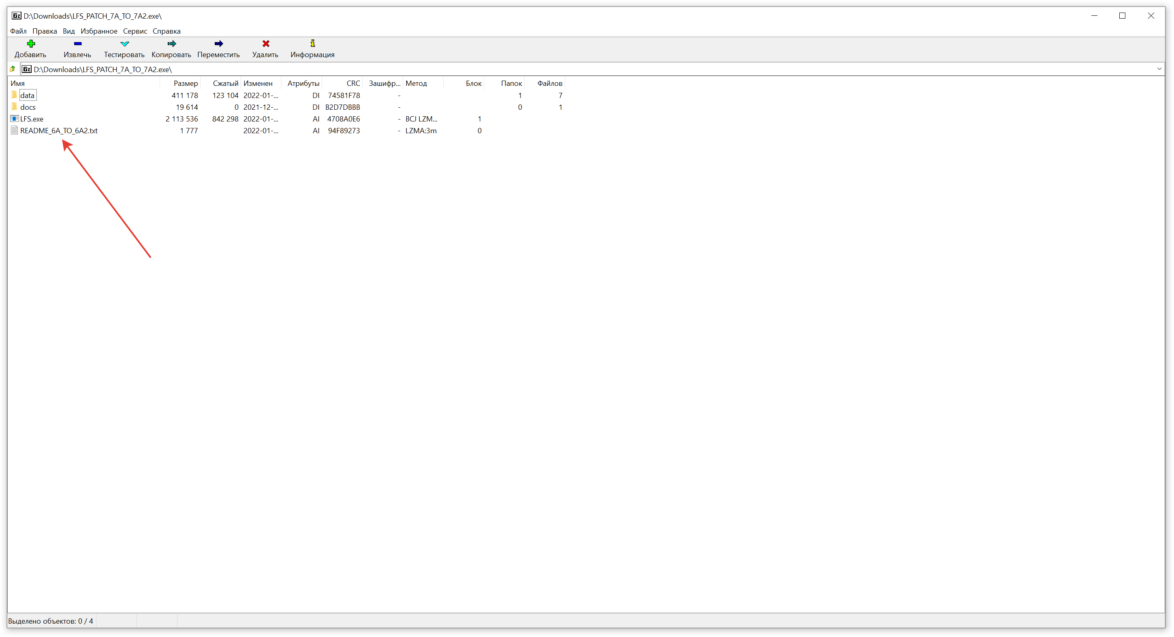Select the docs folder row

(x=28, y=107)
